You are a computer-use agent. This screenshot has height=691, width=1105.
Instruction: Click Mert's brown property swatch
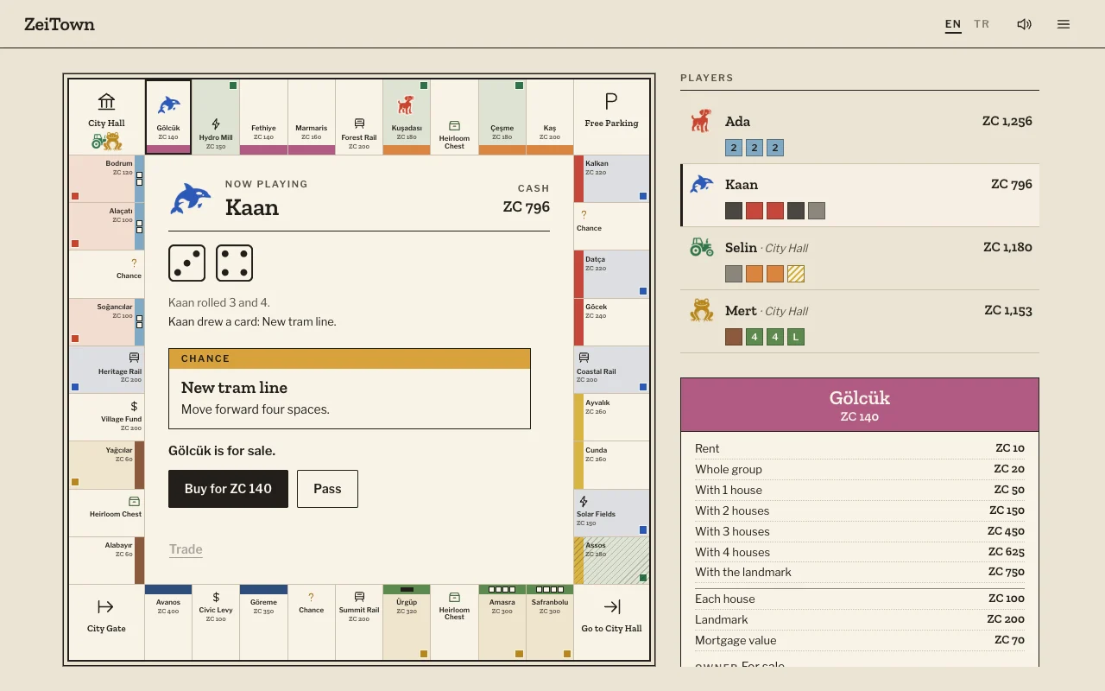tap(734, 337)
